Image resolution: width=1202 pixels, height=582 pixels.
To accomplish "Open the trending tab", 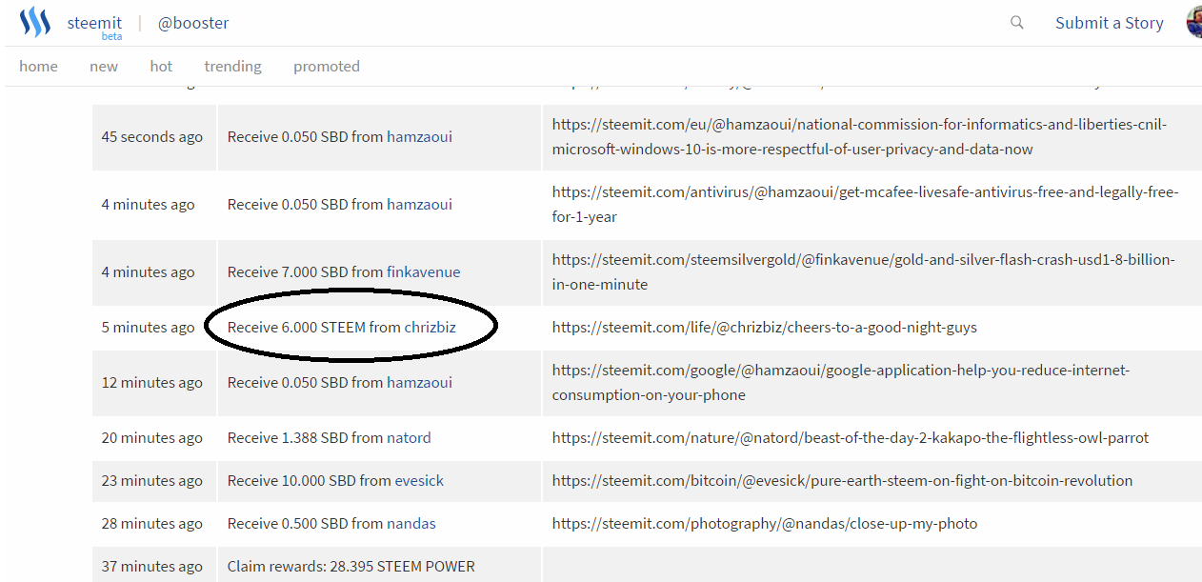I will coord(232,66).
